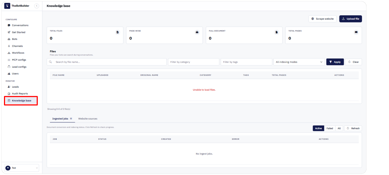Click the files table TOTAL PAGES column header

[x=279, y=75]
